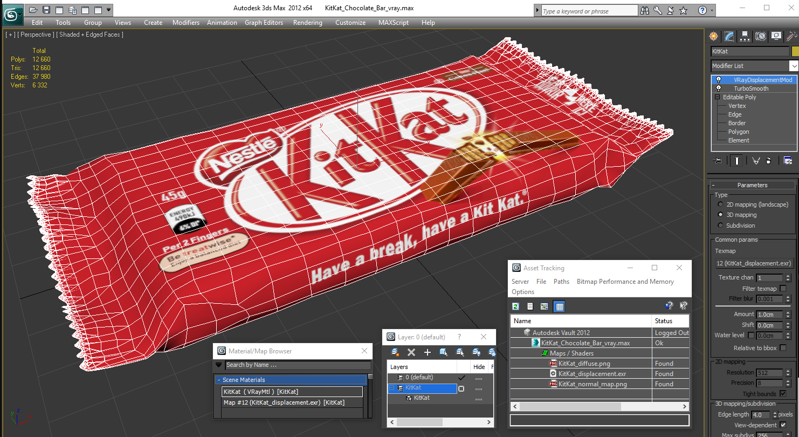The height and width of the screenshot is (437, 799).
Task: Click Add Selected Objects plus icon
Action: coord(428,352)
